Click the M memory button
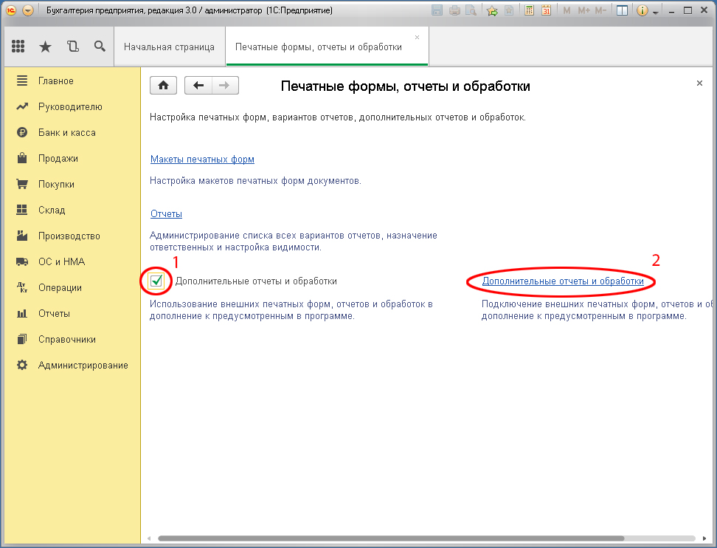 pyautogui.click(x=567, y=10)
